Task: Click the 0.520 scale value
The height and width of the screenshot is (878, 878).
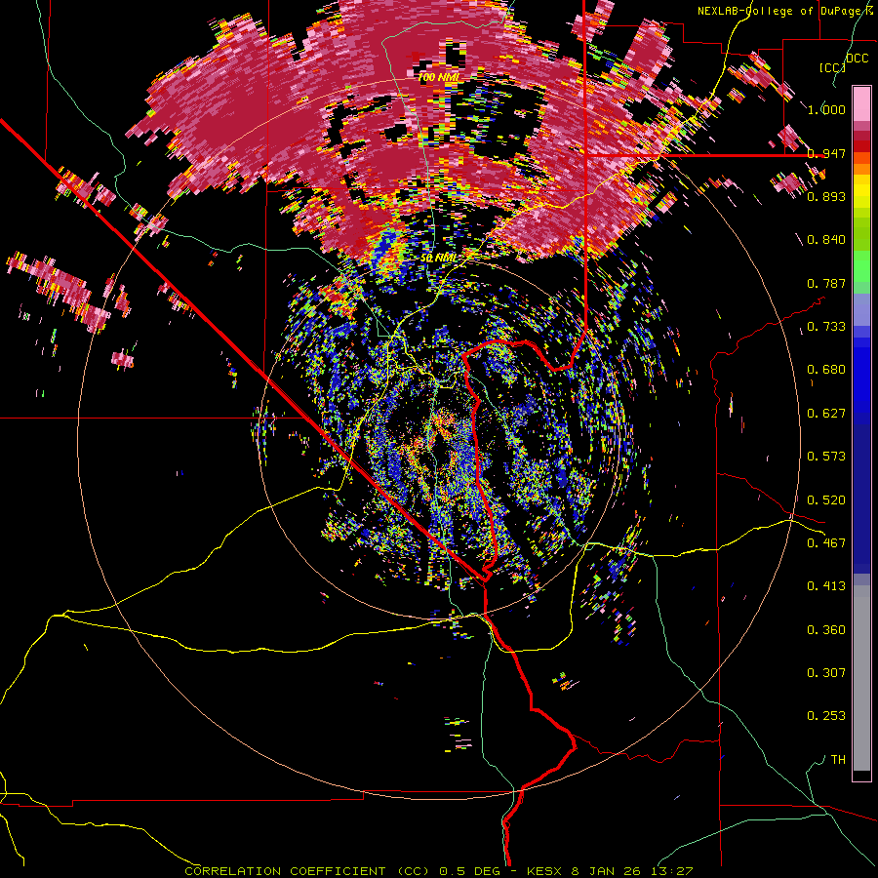Action: [826, 500]
